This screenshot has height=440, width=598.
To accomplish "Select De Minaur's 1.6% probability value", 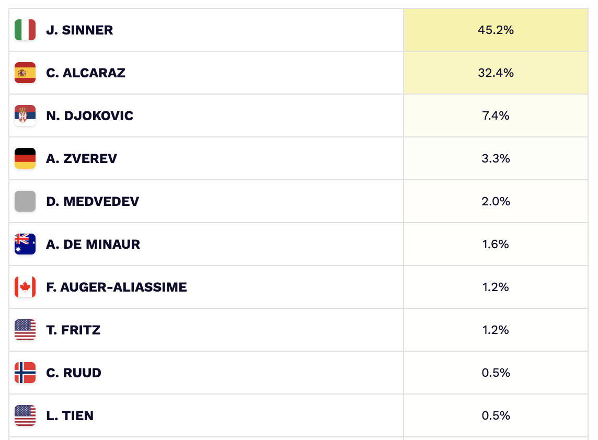I will coord(496,244).
